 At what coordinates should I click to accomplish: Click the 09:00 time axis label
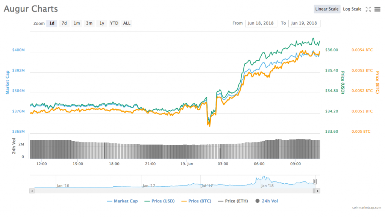(296, 164)
